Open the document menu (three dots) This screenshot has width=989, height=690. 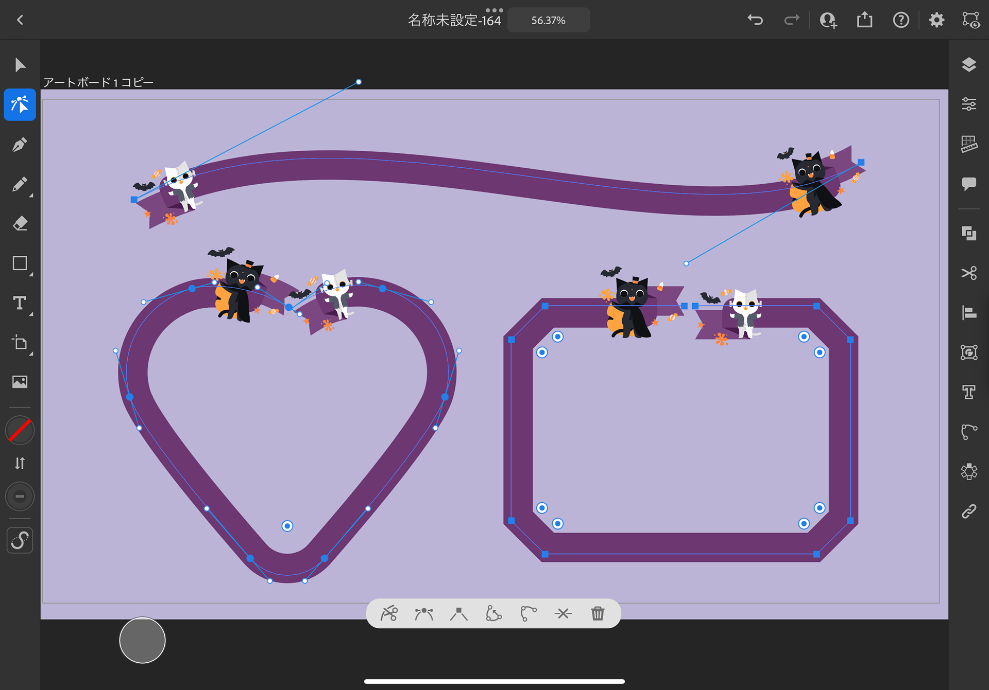coord(494,10)
